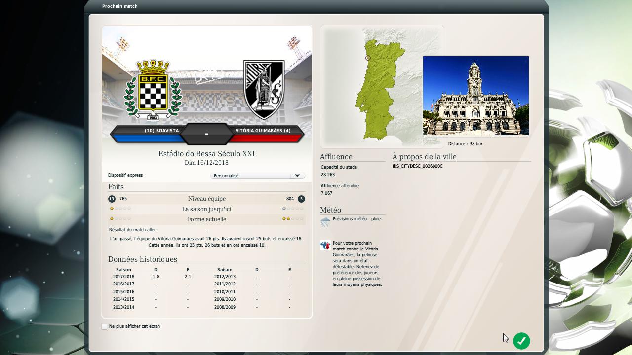Click Boavista team level value '765'

pos(123,199)
